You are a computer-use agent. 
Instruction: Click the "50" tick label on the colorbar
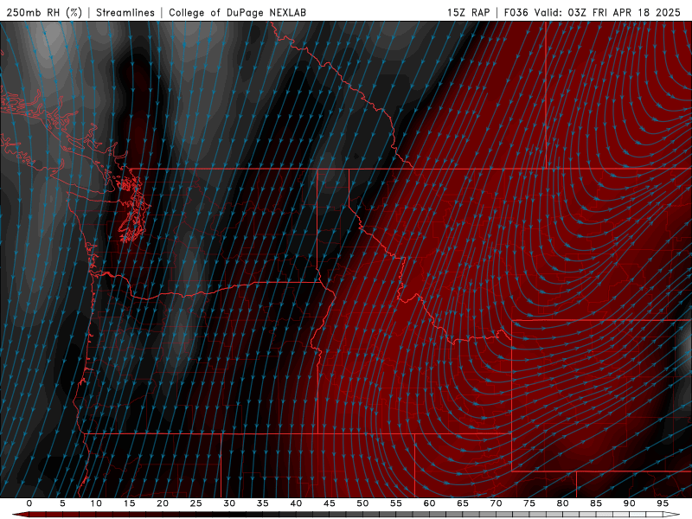pos(362,503)
